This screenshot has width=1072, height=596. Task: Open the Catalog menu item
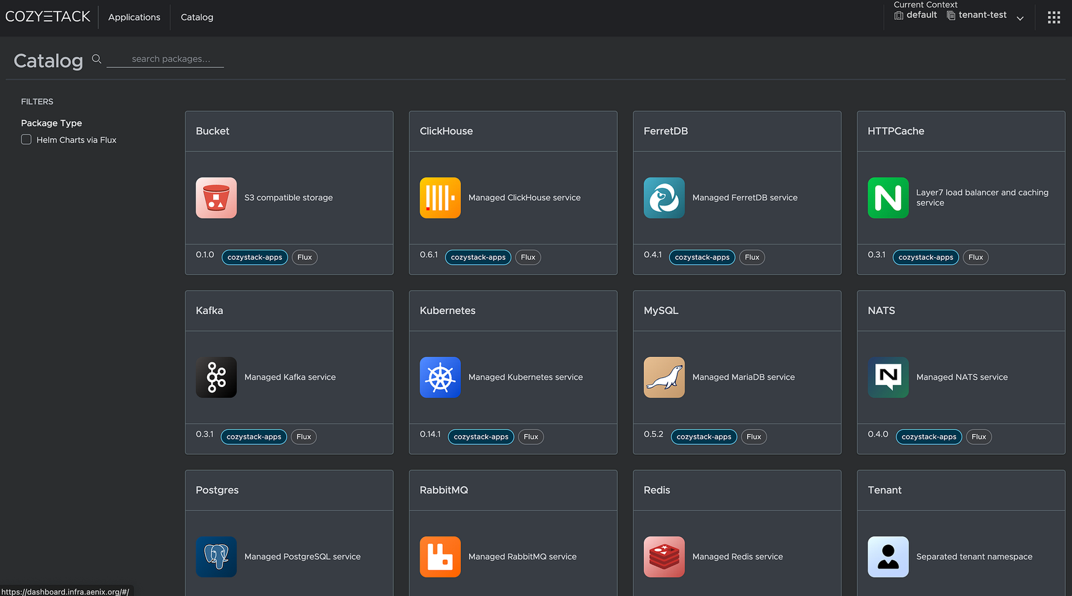coord(197,17)
